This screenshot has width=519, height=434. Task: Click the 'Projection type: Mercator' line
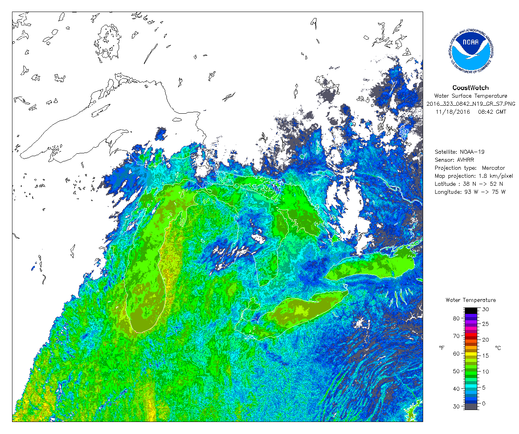470,168
